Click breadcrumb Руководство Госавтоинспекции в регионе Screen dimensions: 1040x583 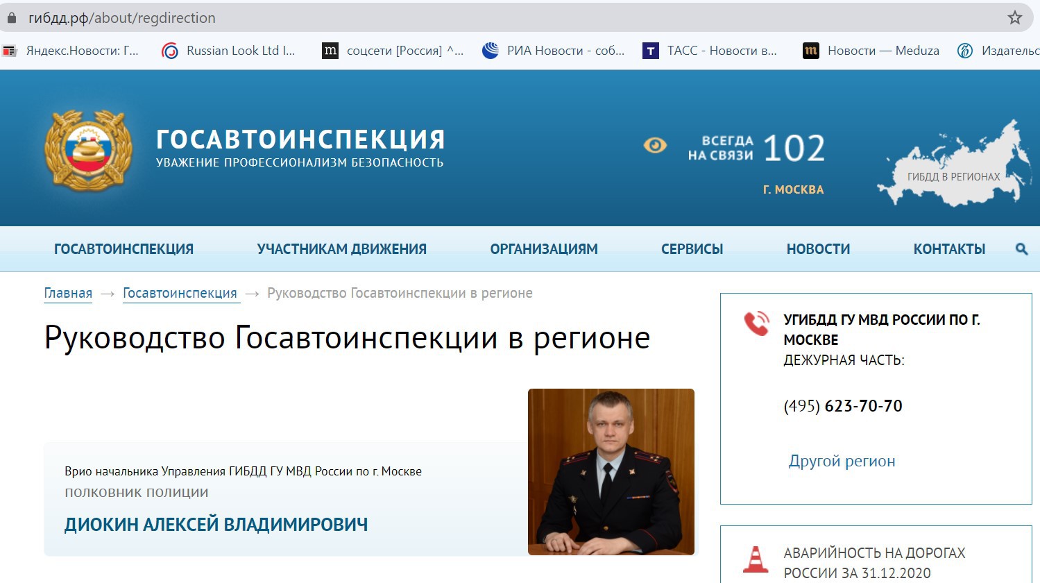coord(400,293)
